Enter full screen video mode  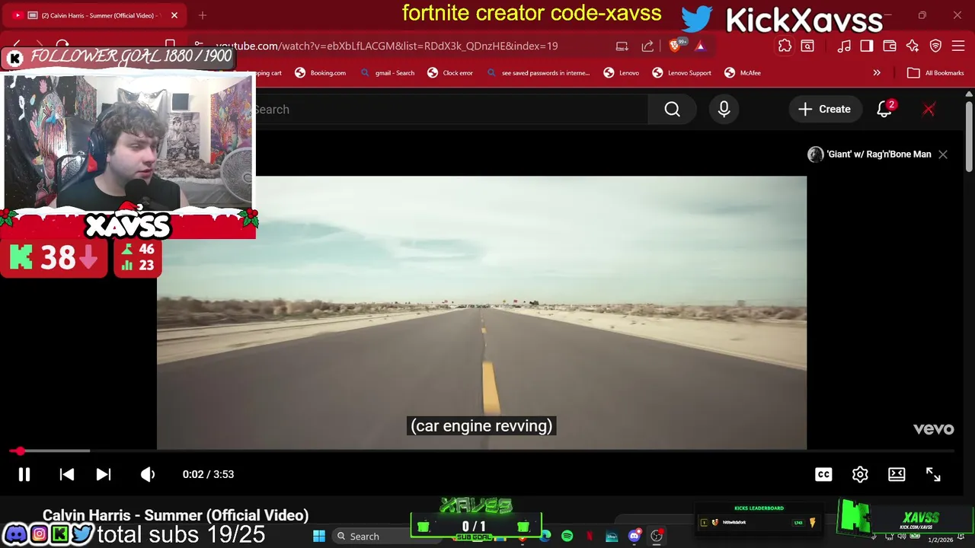pos(933,474)
